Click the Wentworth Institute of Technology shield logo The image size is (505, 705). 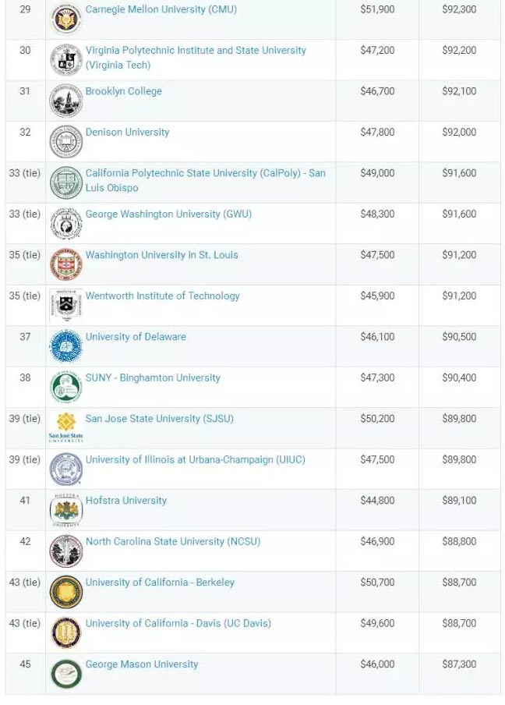[66, 305]
